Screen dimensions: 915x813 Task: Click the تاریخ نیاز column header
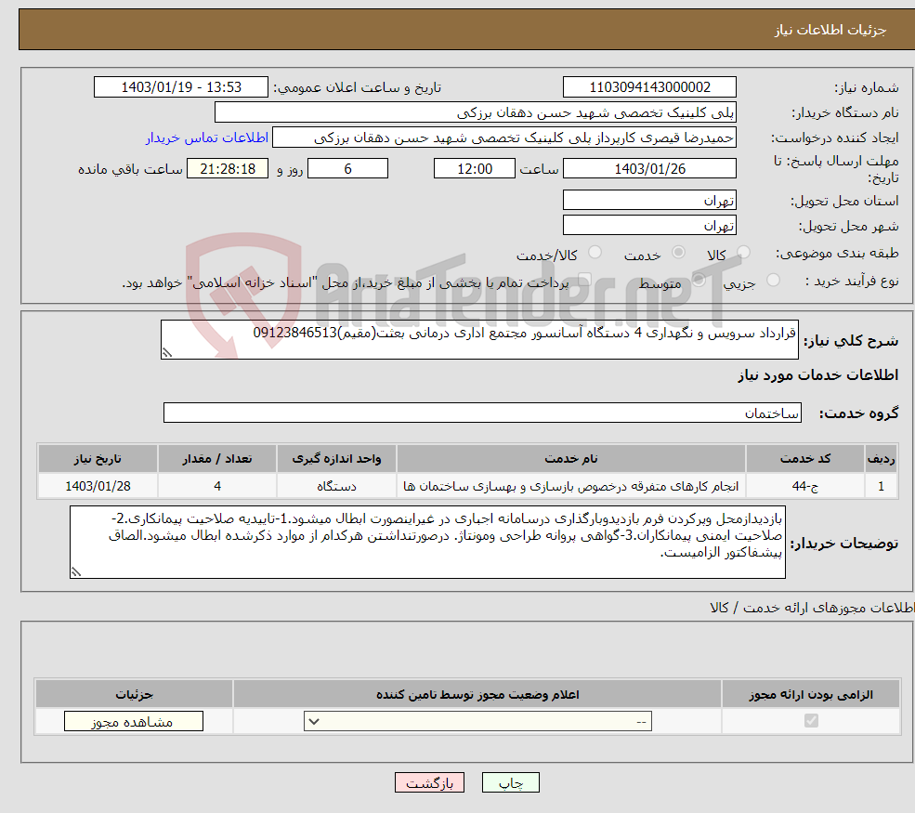tap(98, 459)
